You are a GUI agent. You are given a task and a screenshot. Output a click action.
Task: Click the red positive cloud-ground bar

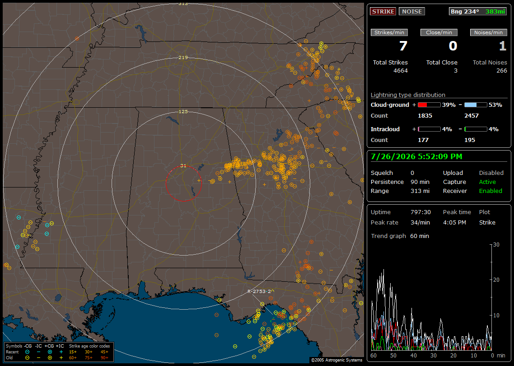(429, 105)
